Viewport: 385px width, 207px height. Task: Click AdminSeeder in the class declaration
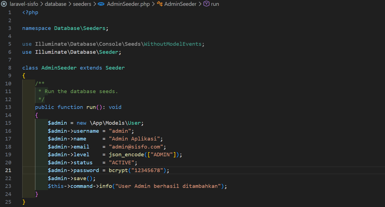(59, 68)
